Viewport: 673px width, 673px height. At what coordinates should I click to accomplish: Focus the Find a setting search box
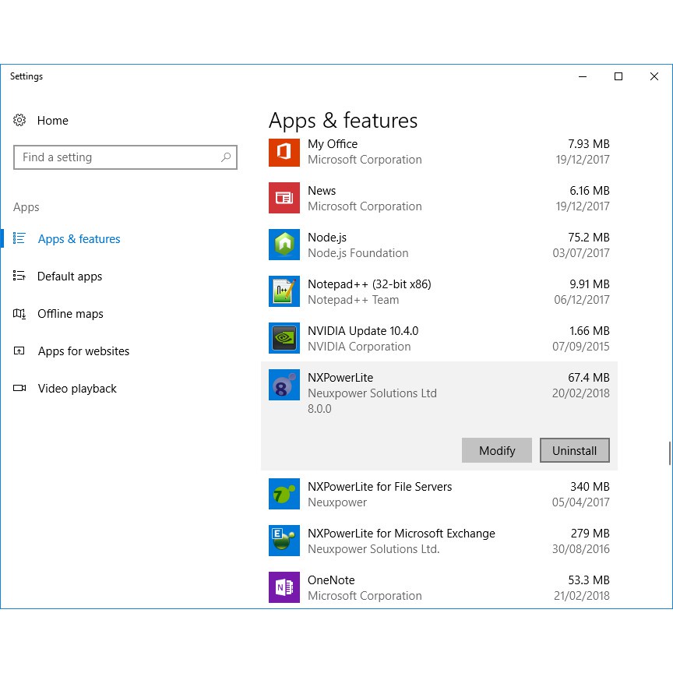(117, 157)
